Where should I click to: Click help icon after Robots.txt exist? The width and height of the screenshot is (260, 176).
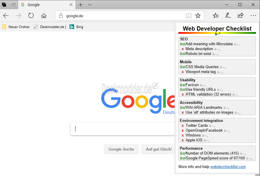tap(215, 54)
